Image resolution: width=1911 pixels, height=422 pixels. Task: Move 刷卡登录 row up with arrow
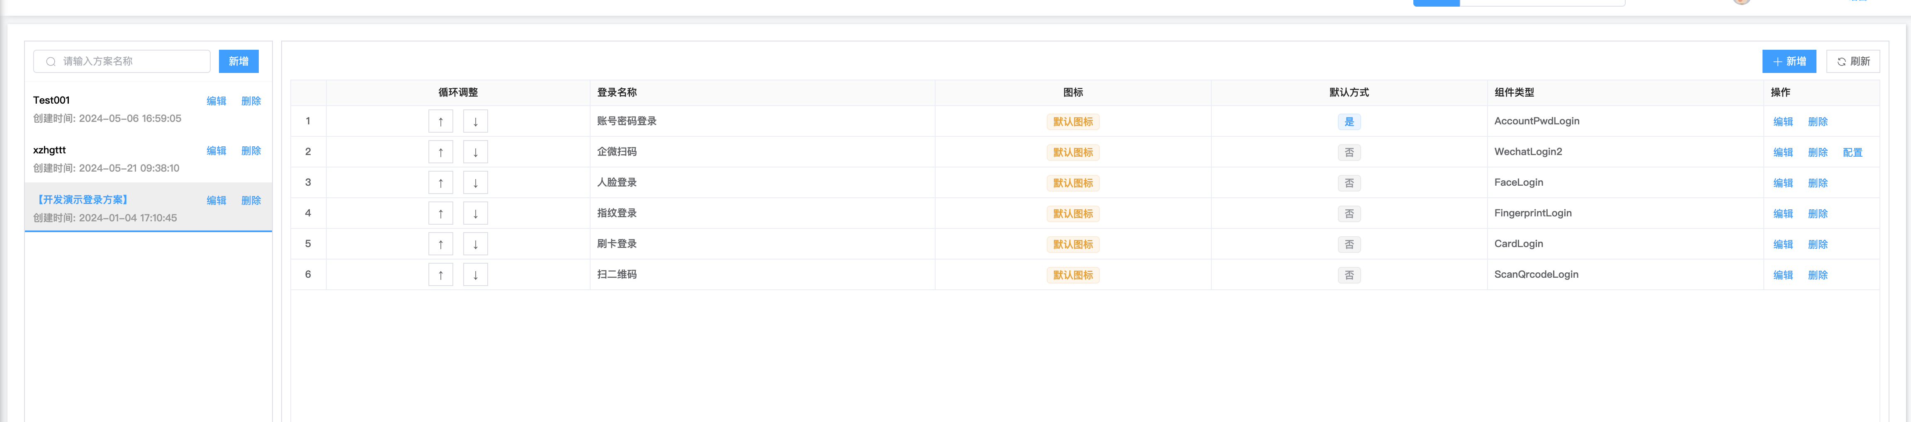point(440,244)
